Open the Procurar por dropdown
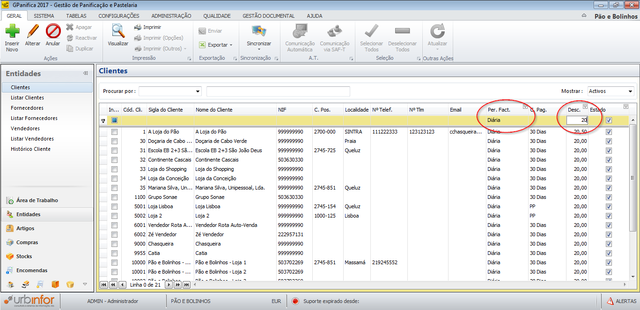Viewport: 640px width, 310px height. click(x=198, y=92)
